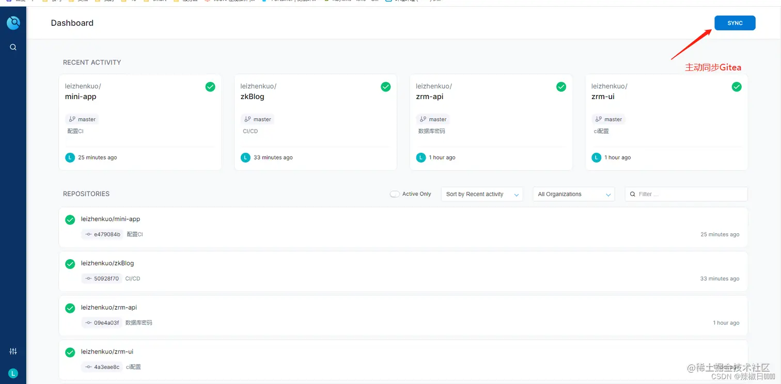The width and height of the screenshot is (781, 384).
Task: Click the commit icon beside e479084b
Action: pos(88,234)
